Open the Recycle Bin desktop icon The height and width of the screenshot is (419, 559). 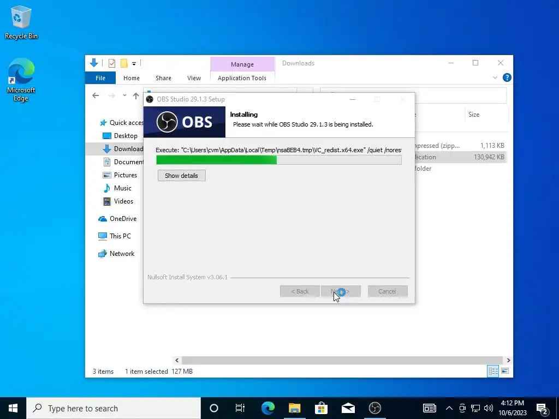point(21,22)
